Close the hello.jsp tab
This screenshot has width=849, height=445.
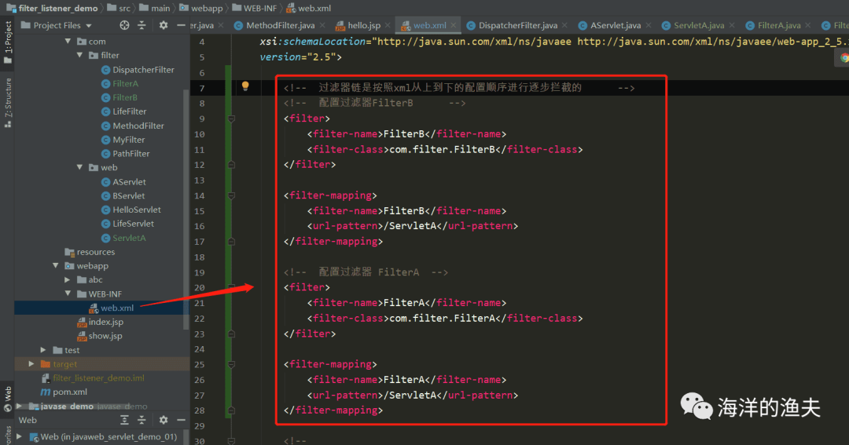388,25
